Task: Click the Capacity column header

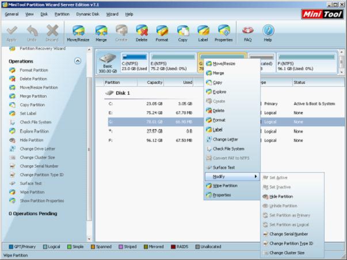Action: click(151, 82)
